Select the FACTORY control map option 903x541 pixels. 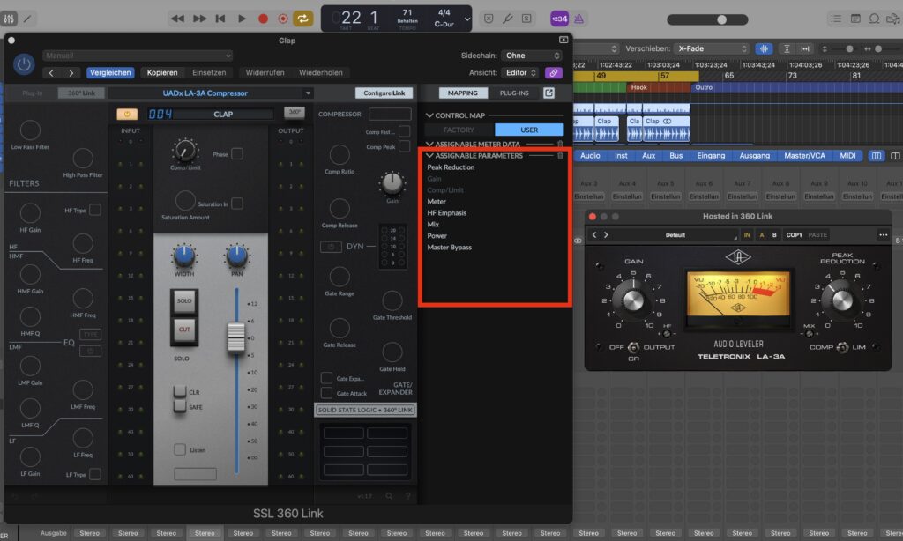click(x=459, y=130)
